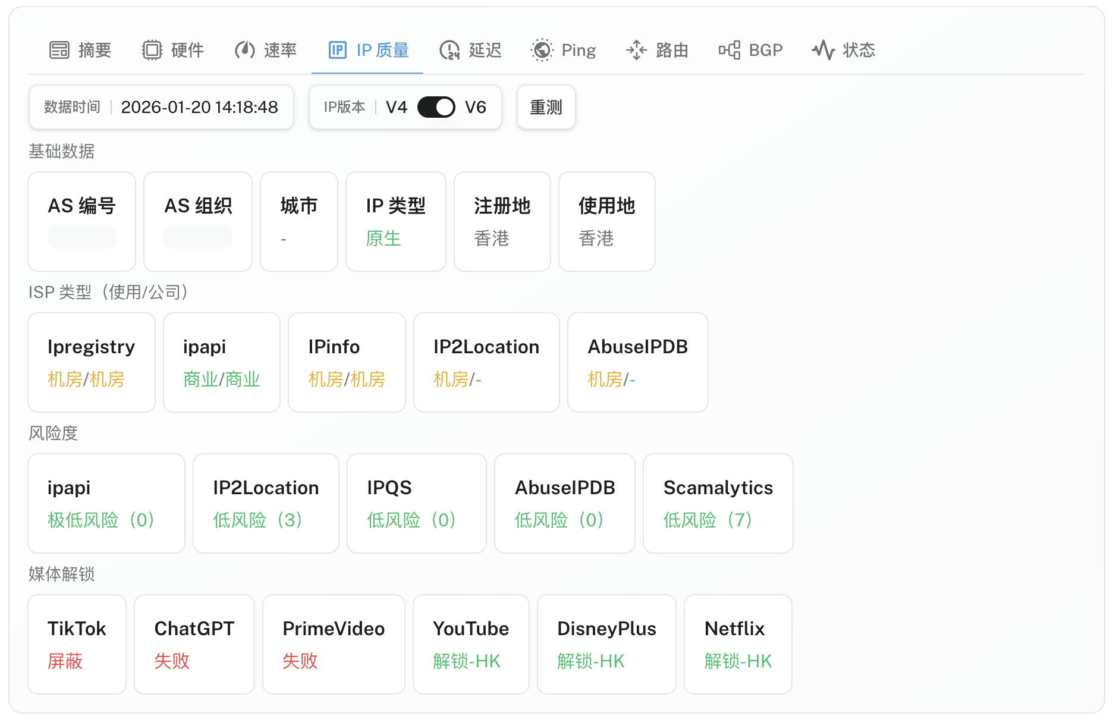
Task: Click the Netflix unlock card
Action: [737, 644]
